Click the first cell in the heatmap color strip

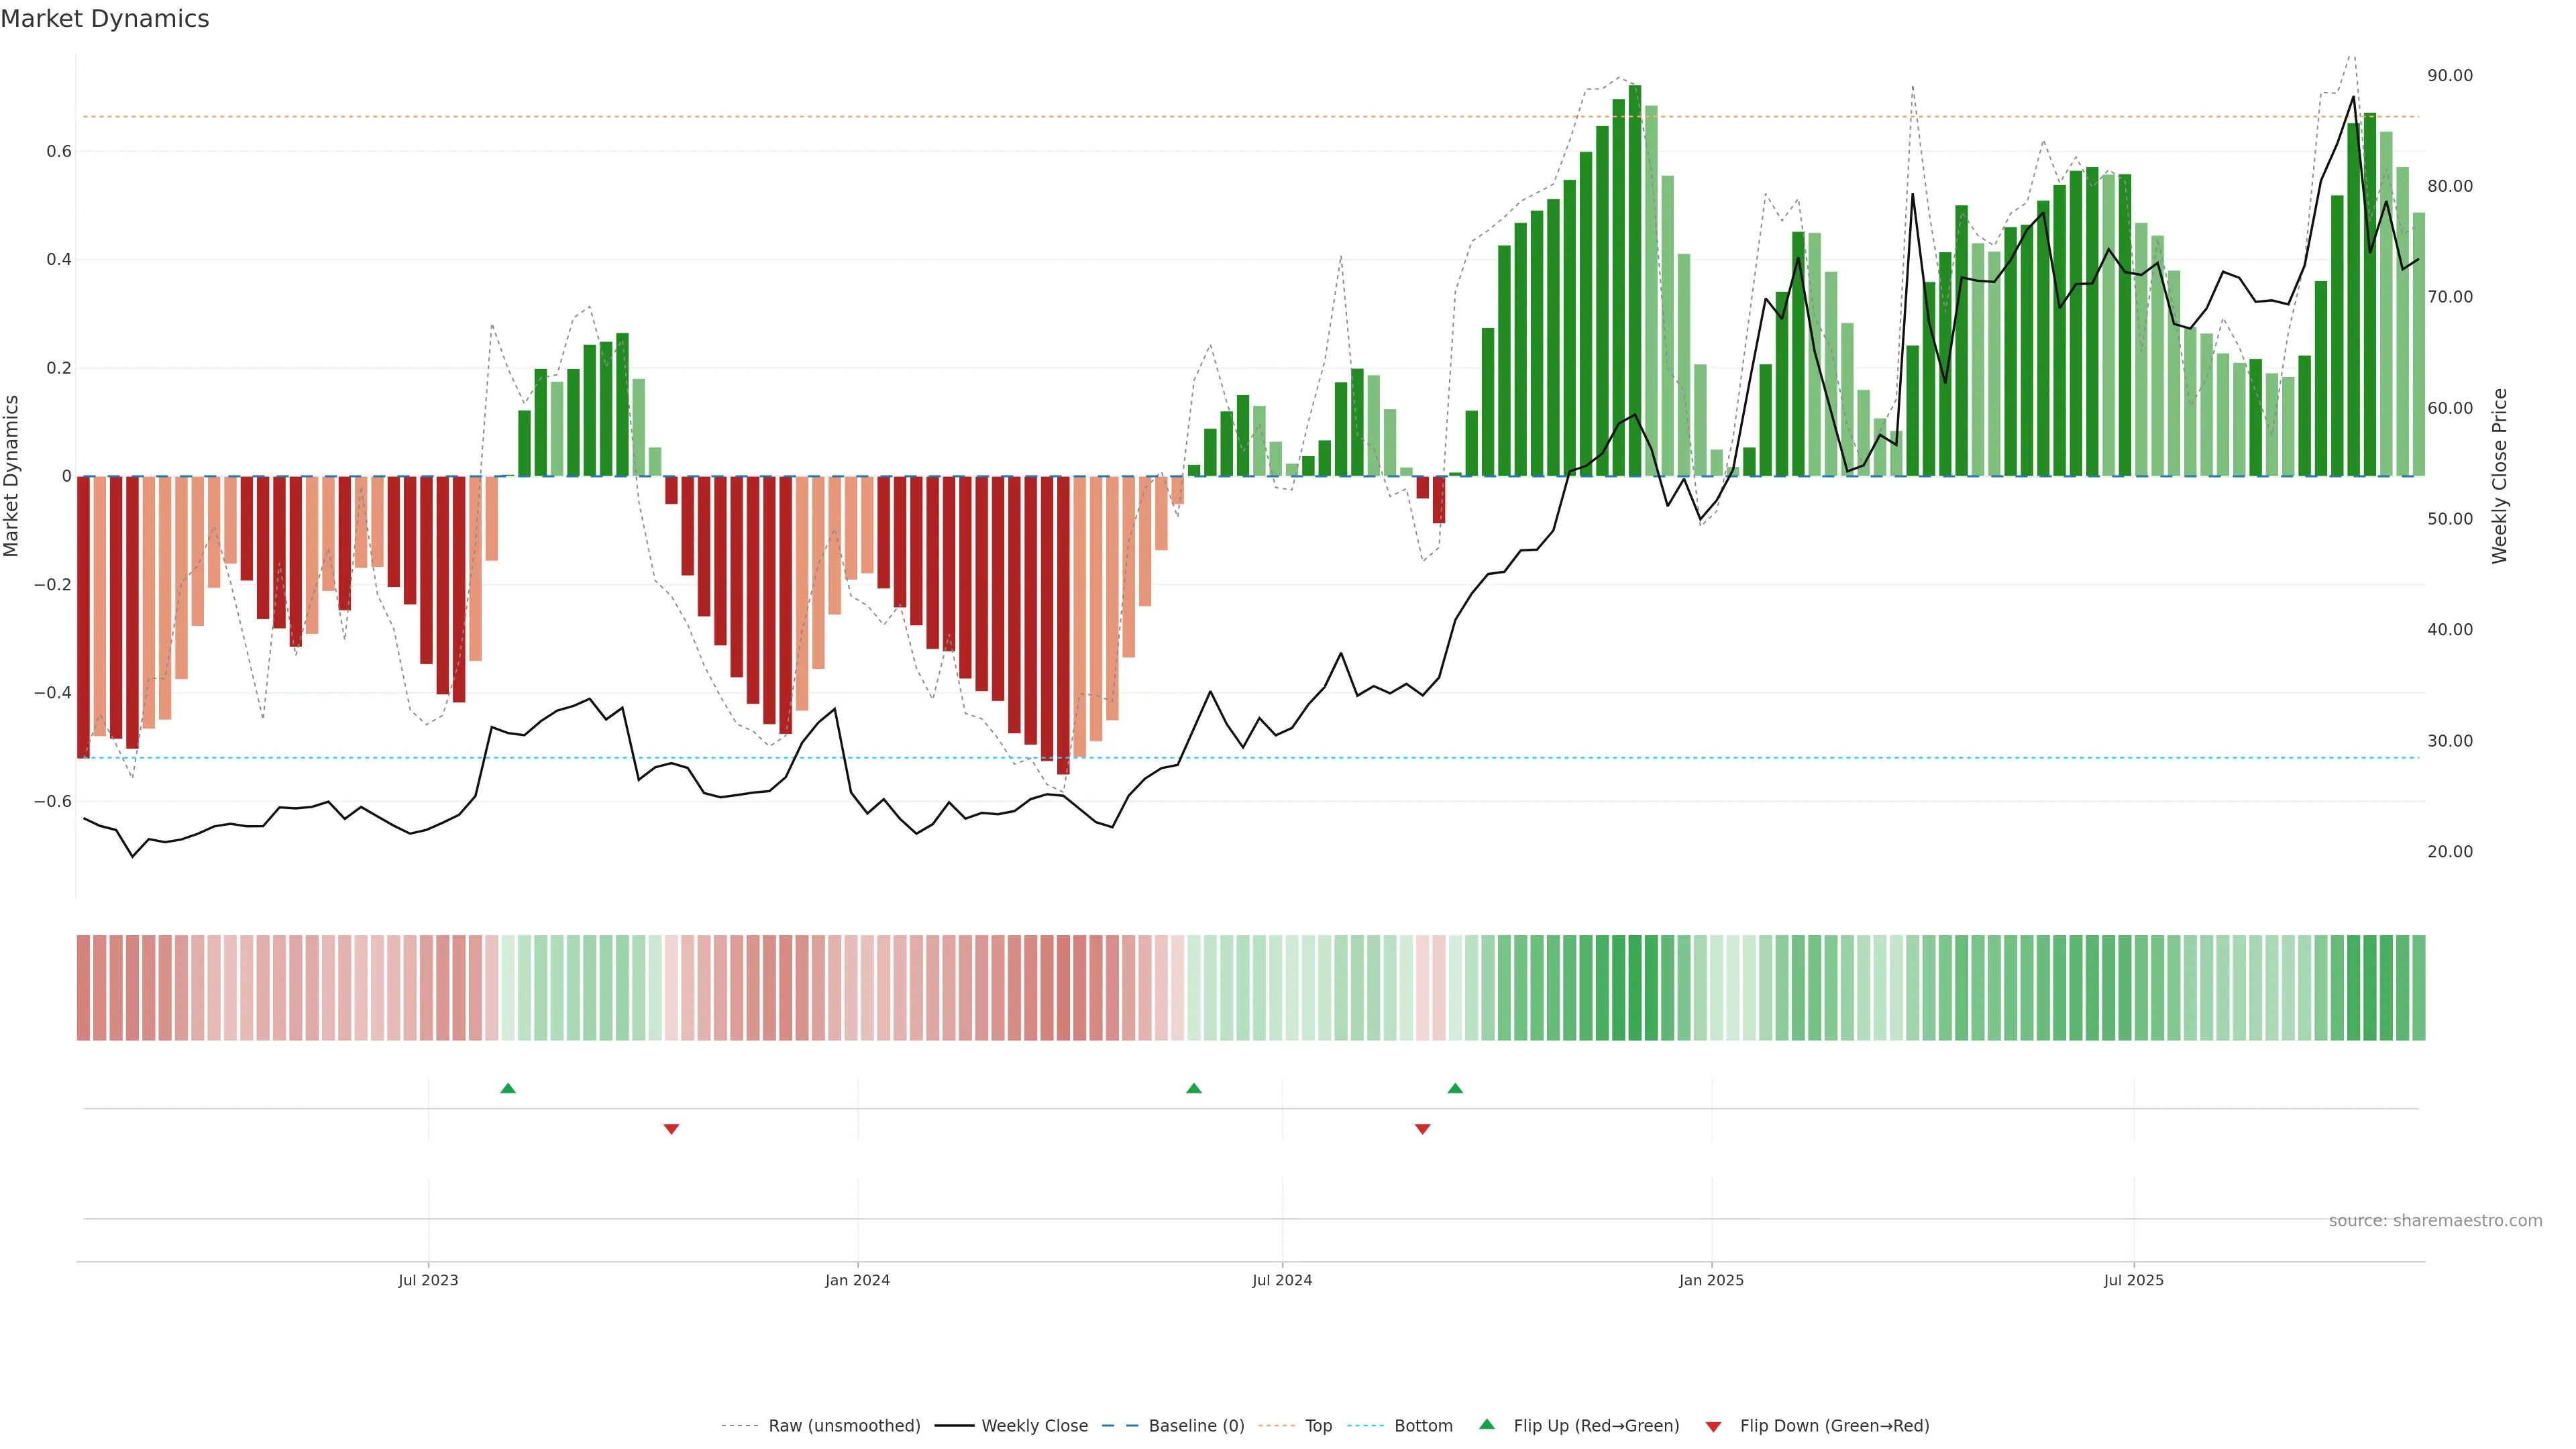(83, 987)
